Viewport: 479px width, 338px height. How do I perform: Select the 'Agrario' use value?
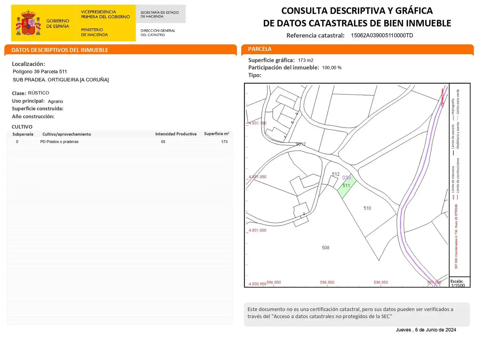55,101
